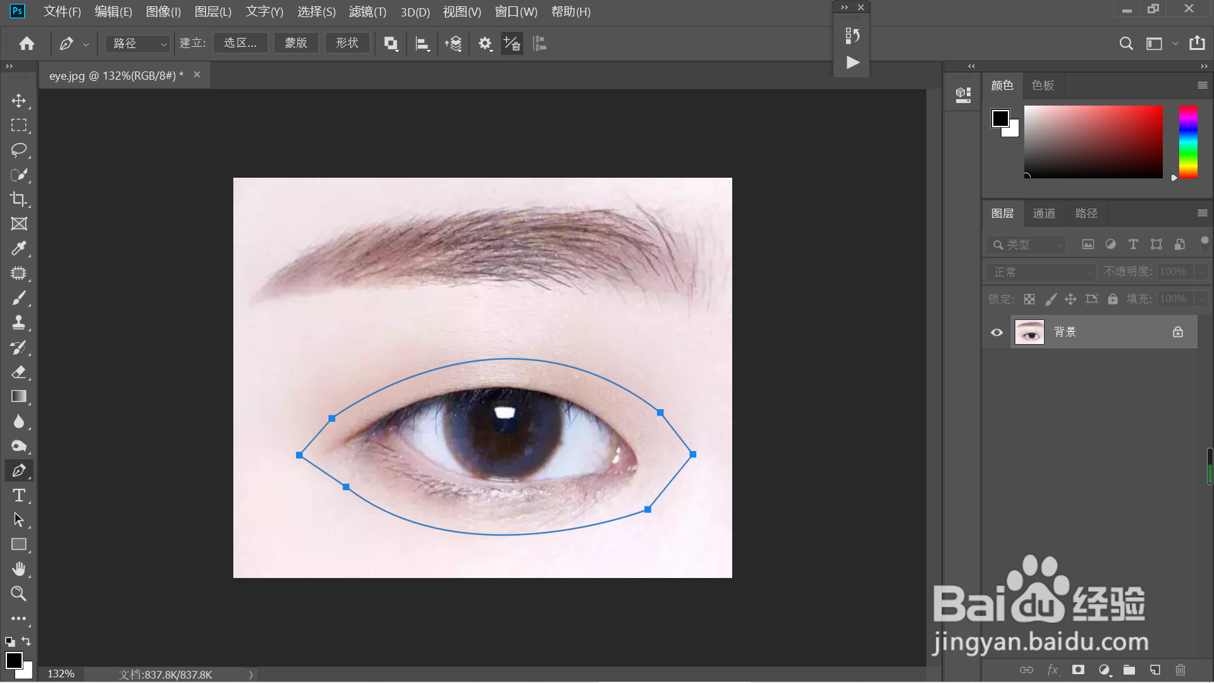Image resolution: width=1214 pixels, height=683 pixels.
Task: Open the 正常 blend mode dropdown
Action: (x=1041, y=272)
